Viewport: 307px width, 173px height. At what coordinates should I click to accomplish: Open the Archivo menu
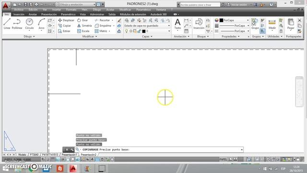19,10
